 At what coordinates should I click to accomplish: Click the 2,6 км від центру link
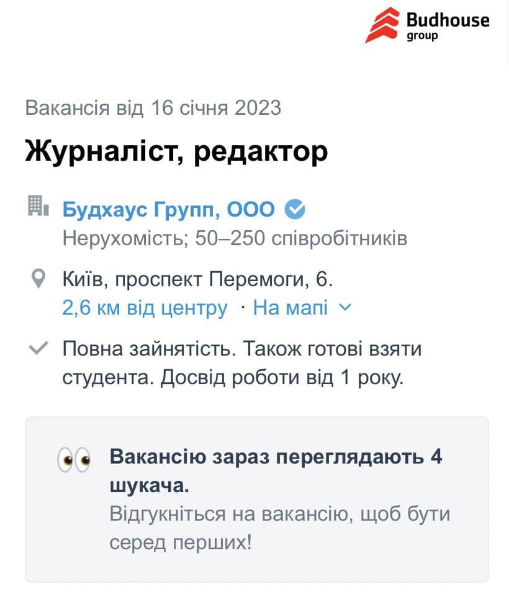(143, 308)
